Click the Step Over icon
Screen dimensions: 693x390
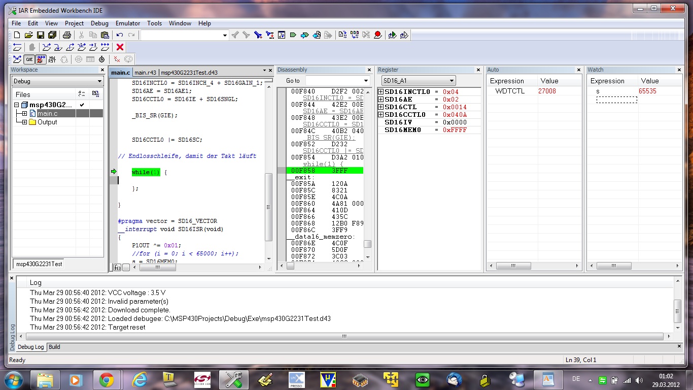coord(47,47)
